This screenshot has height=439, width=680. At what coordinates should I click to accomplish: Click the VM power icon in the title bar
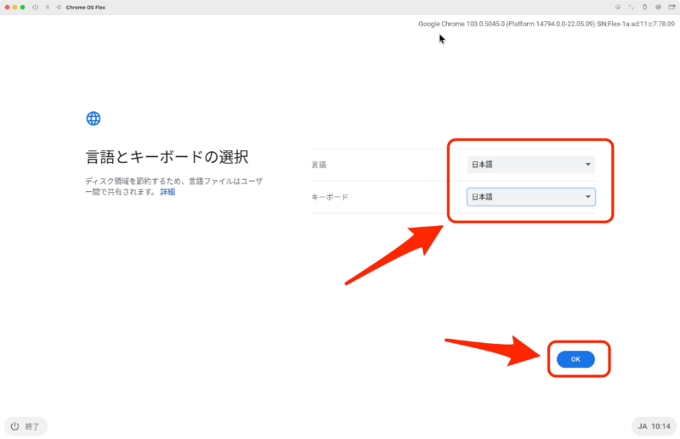tap(35, 7)
